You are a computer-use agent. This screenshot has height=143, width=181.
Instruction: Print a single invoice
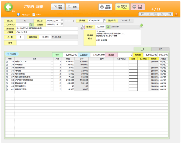(105, 7)
